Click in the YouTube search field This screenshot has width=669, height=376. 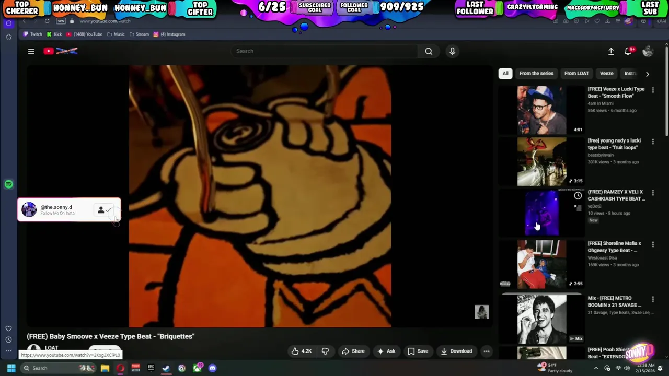[x=324, y=51]
